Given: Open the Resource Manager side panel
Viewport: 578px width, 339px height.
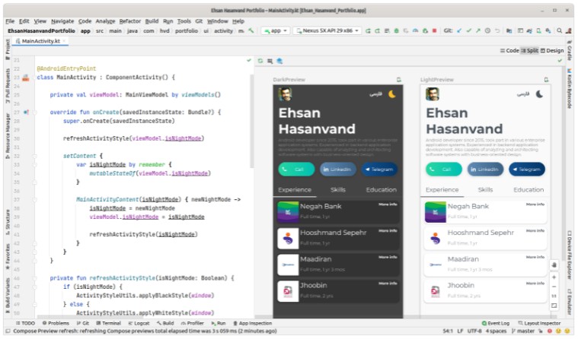Looking at the screenshot, I should (8, 136).
